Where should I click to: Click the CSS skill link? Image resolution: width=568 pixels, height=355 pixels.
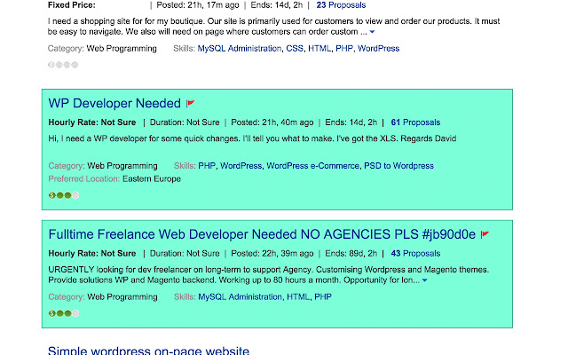295,49
